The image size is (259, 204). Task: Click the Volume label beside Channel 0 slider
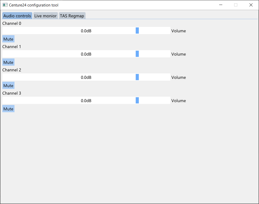(179, 31)
